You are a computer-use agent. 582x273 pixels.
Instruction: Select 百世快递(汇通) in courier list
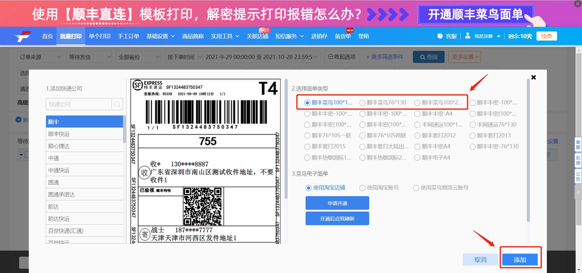pyautogui.click(x=85, y=231)
